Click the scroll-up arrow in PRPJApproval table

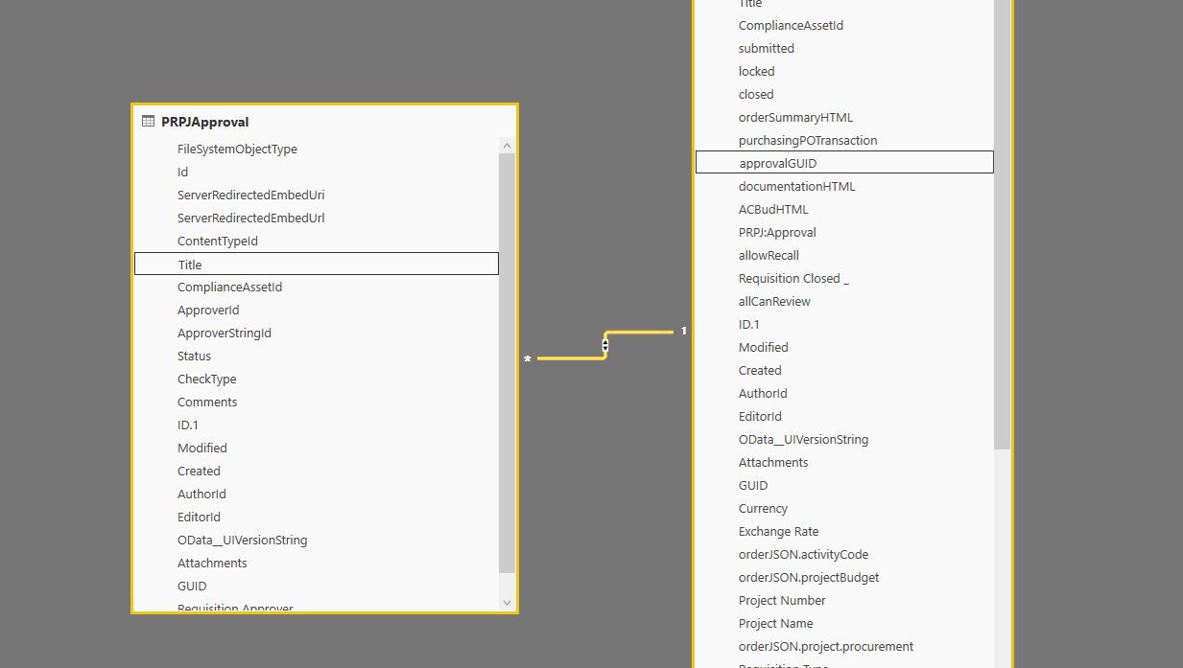click(x=508, y=146)
